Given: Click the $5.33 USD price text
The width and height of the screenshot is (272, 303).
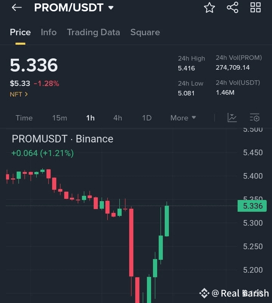Looking at the screenshot, I should tap(20, 83).
